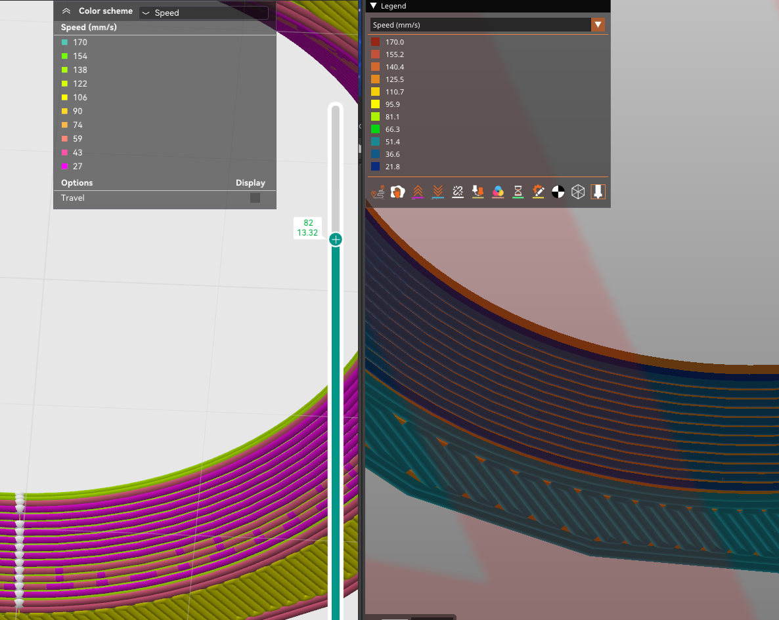Show seams using the seams icon
Image resolution: width=779 pixels, height=620 pixels.
tap(458, 192)
